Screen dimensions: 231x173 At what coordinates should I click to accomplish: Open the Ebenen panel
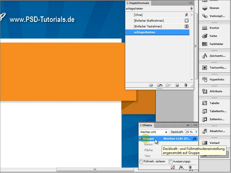[x=214, y=8]
